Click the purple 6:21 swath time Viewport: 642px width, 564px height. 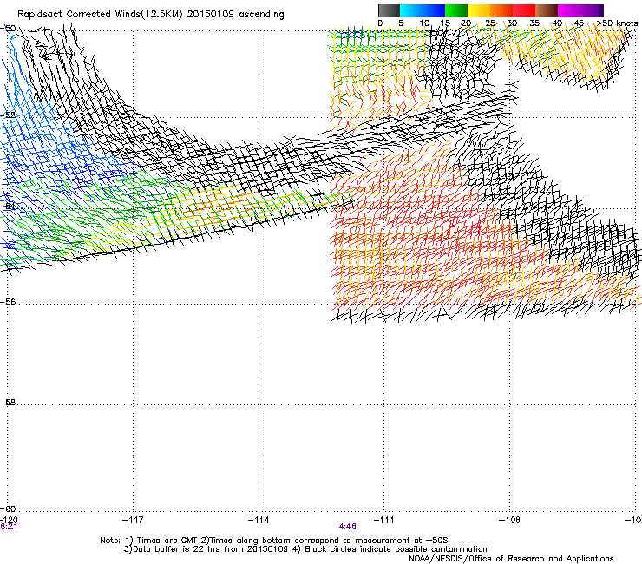(9, 527)
